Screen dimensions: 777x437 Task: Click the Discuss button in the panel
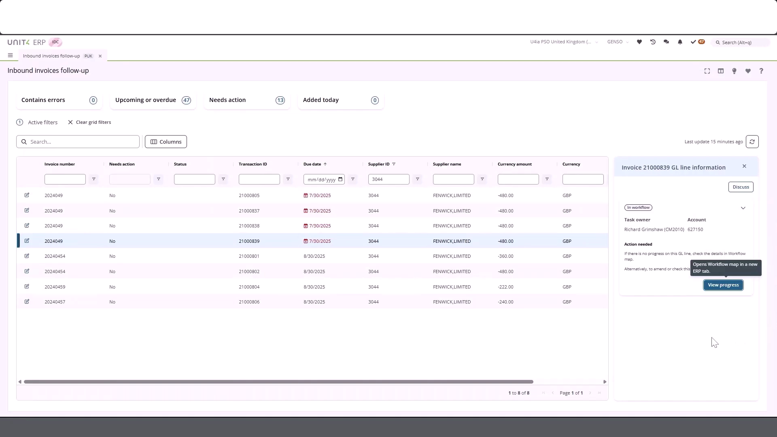tap(741, 187)
